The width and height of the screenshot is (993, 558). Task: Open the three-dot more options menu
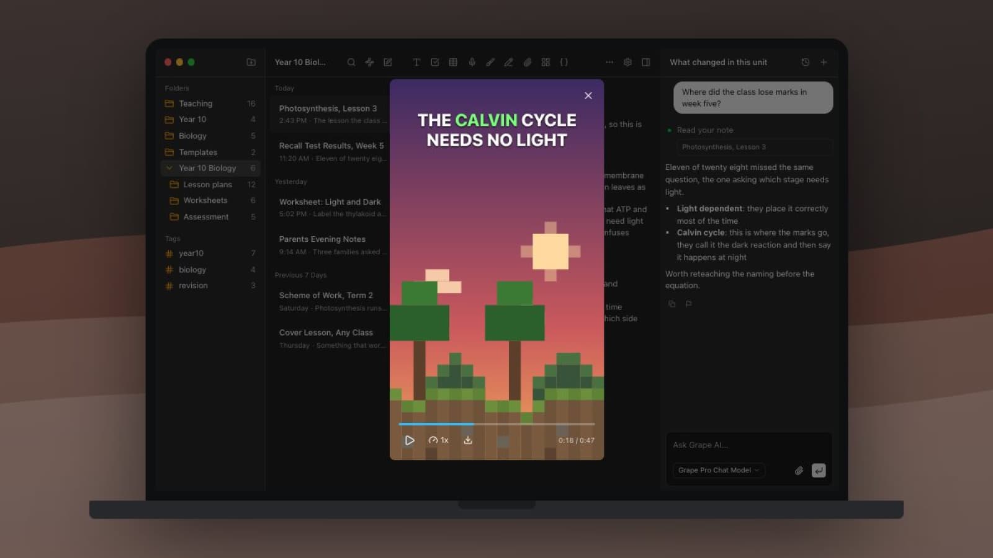click(609, 62)
